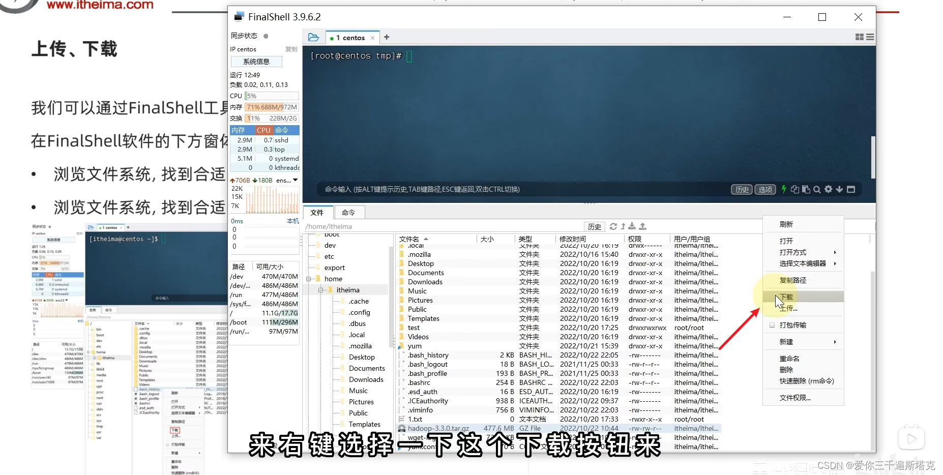Open the settings gear on the terminal toolbar
The image size is (943, 475).
pos(829,189)
